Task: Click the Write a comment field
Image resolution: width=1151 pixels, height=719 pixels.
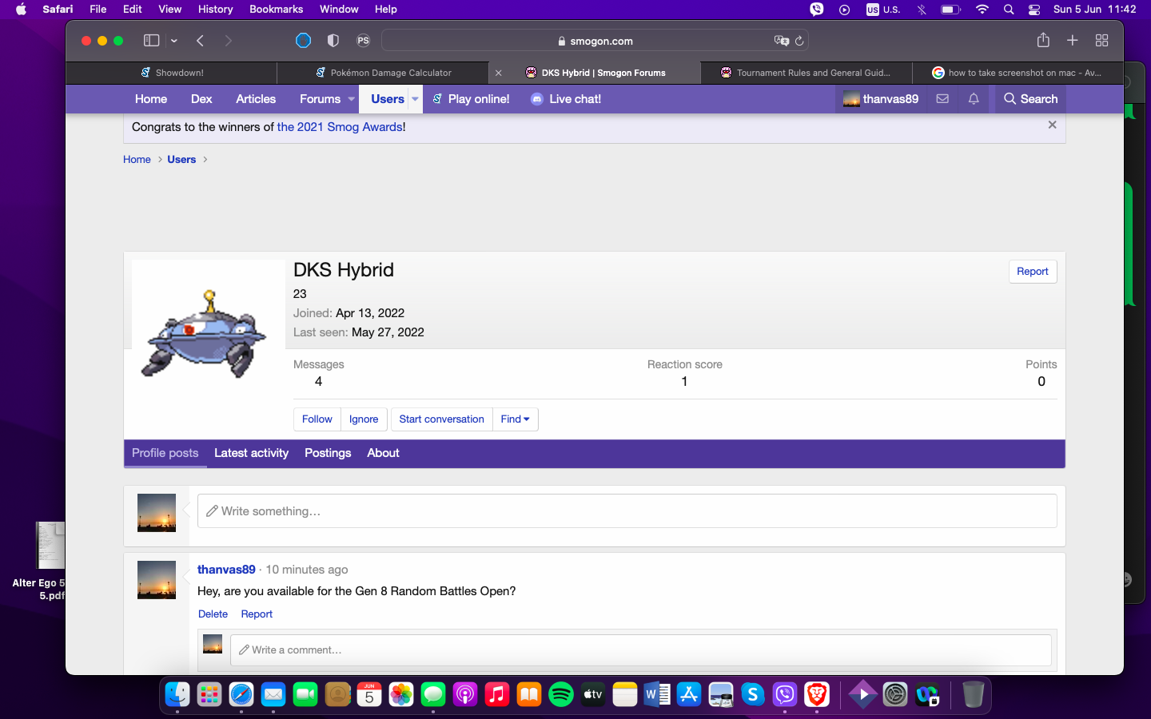Action: (x=641, y=650)
